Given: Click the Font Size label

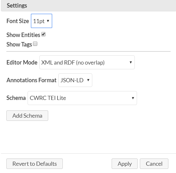Looking at the screenshot, I should pyautogui.click(x=18, y=21).
